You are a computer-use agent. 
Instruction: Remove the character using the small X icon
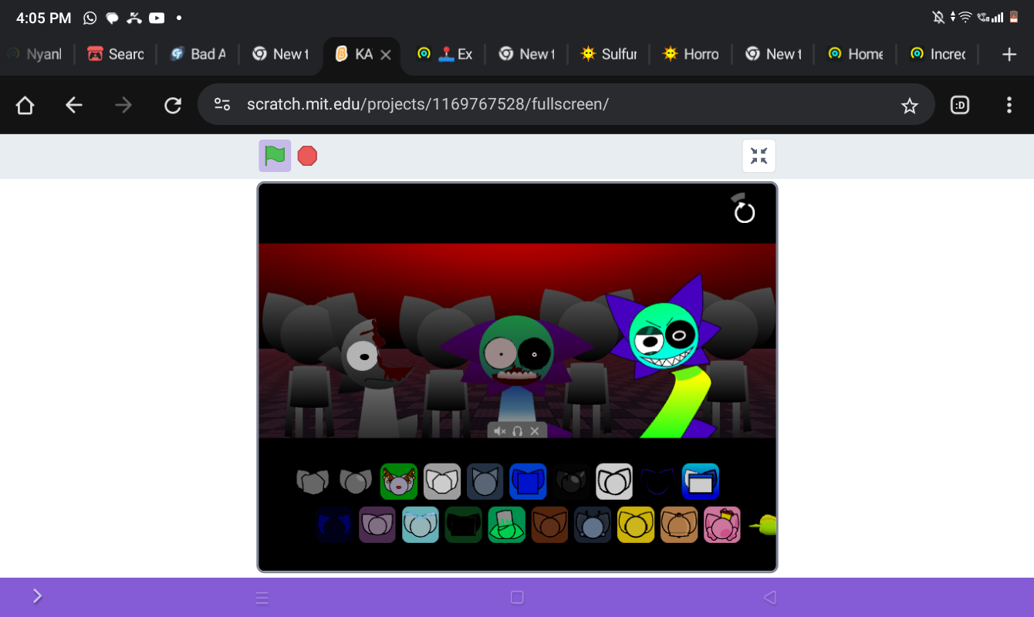tap(535, 431)
